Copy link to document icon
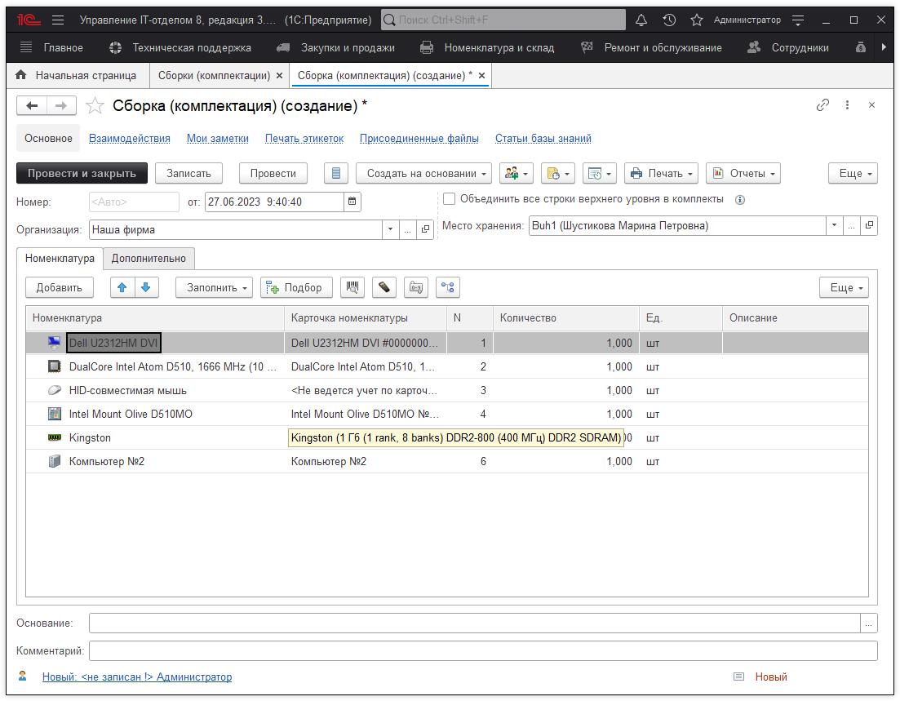Viewport: 900px width, 701px height. [822, 105]
